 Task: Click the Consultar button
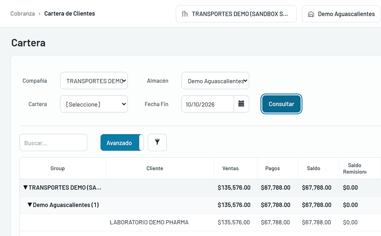[282, 104]
